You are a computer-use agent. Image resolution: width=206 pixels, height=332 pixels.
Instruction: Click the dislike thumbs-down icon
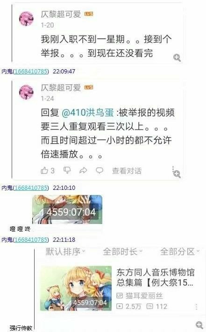[67, 170]
